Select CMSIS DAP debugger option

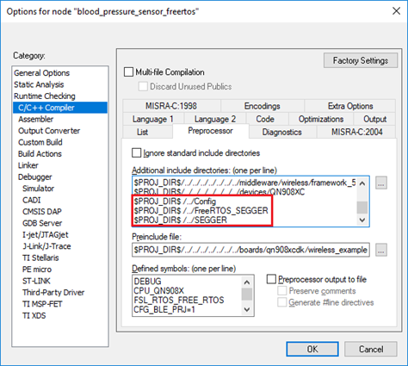coord(42,212)
